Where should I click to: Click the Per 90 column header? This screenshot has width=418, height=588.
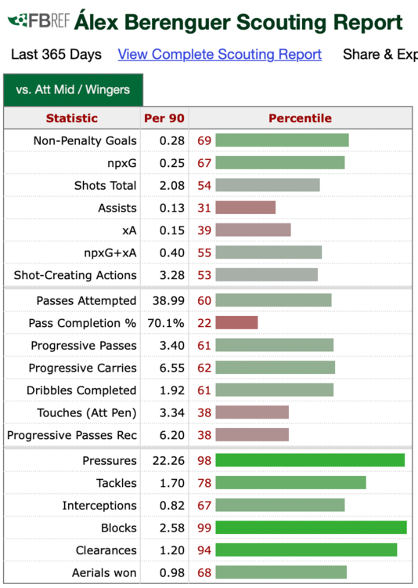coord(164,118)
